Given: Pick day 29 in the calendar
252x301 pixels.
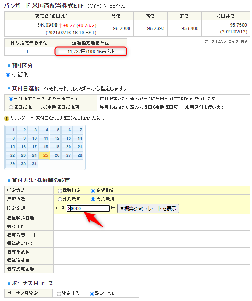Looking at the screenshot, I should pyautogui.click(x=11, y=164).
